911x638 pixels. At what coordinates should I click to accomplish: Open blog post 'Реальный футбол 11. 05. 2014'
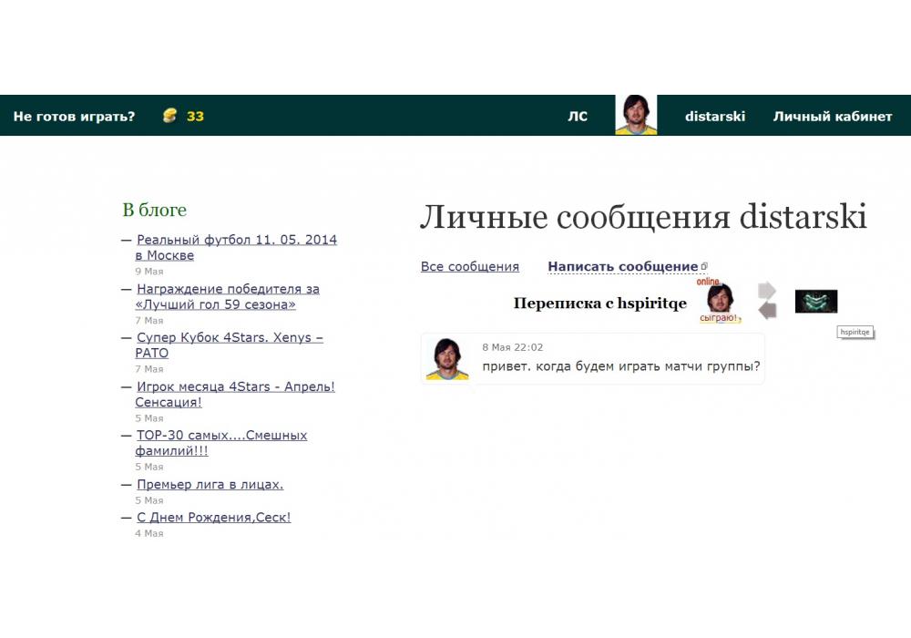pos(236,240)
